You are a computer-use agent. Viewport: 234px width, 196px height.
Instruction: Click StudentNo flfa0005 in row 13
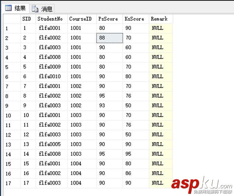tap(52, 144)
